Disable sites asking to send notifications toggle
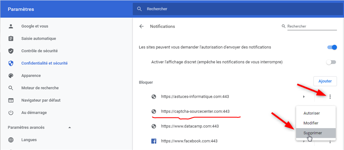The image size is (344, 150). pyautogui.click(x=332, y=47)
